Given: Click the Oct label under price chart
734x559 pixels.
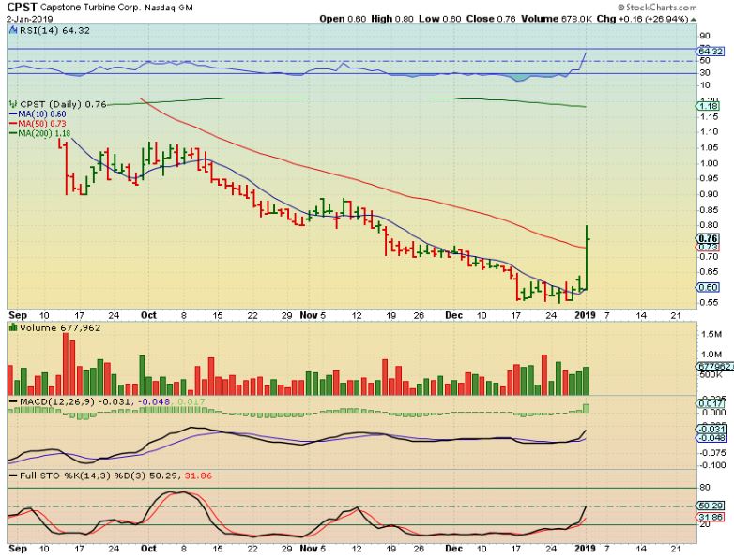Looking at the screenshot, I should click(x=148, y=315).
